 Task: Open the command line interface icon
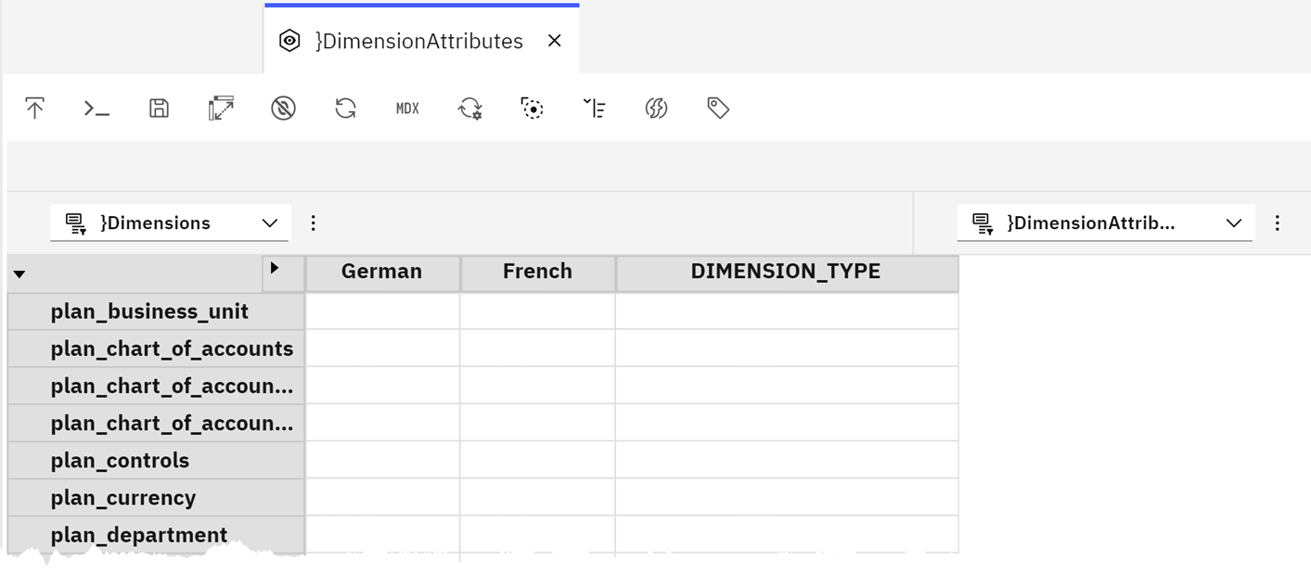(96, 108)
